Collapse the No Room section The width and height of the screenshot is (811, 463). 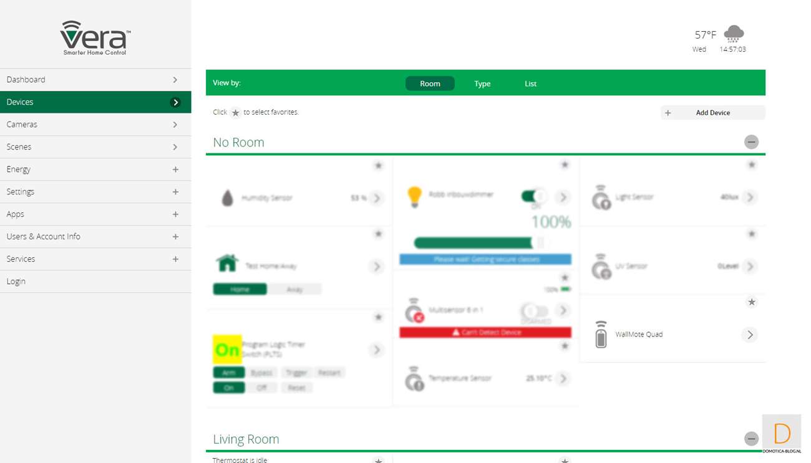click(751, 142)
